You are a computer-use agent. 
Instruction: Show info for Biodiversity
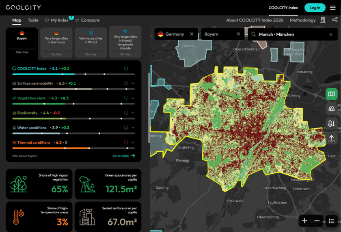click(126, 113)
